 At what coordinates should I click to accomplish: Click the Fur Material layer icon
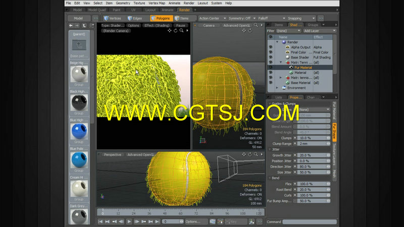(x=291, y=68)
